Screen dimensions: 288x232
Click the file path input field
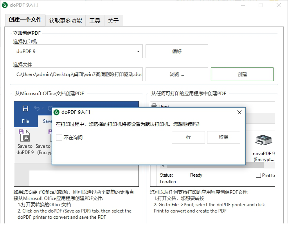(78, 74)
